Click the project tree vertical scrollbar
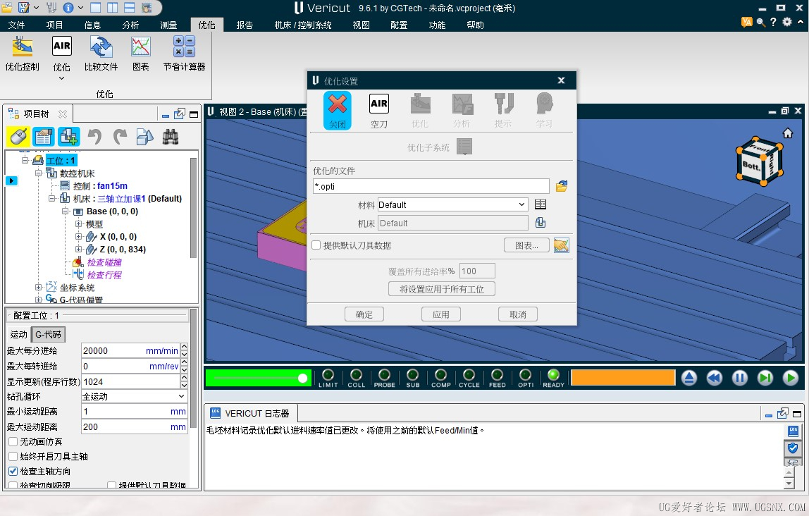This screenshot has height=516, width=809. 194,207
